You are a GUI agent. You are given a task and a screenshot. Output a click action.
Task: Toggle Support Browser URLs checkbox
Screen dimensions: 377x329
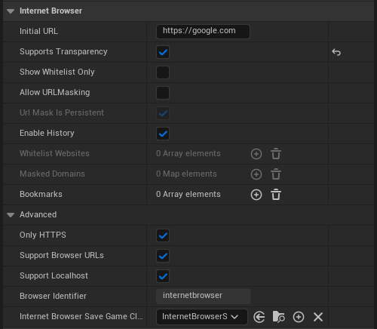tap(163, 256)
